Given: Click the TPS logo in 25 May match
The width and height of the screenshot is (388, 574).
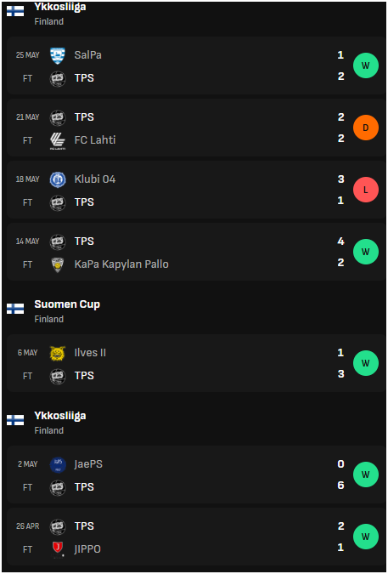Looking at the screenshot, I should (x=58, y=78).
